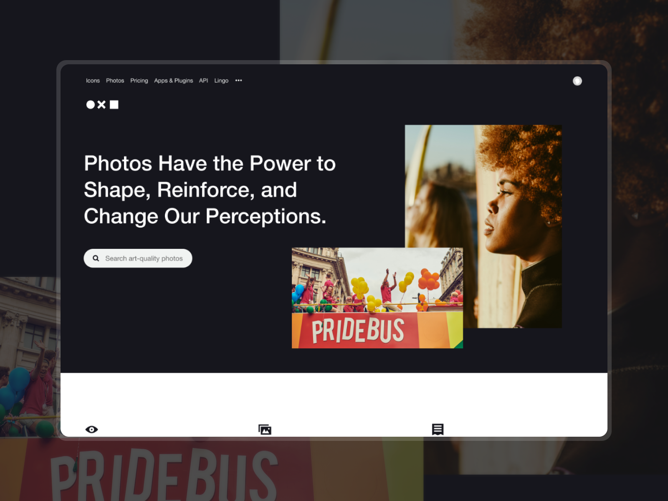Open the user avatar in the top corner

(x=577, y=81)
